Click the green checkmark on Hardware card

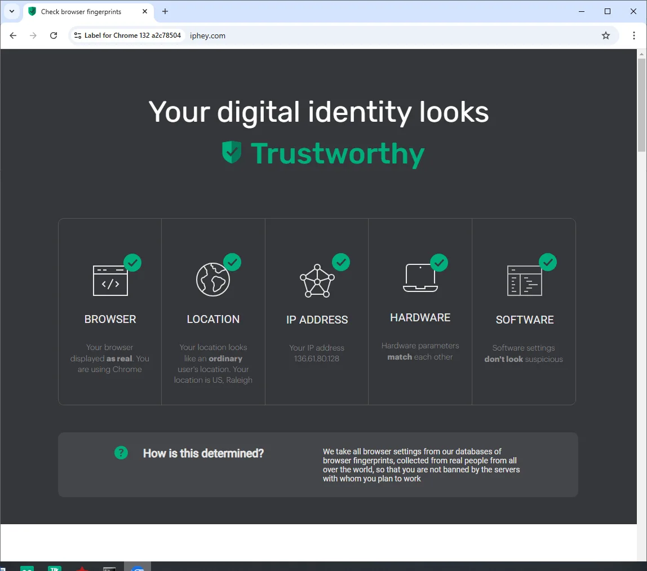[x=439, y=263]
